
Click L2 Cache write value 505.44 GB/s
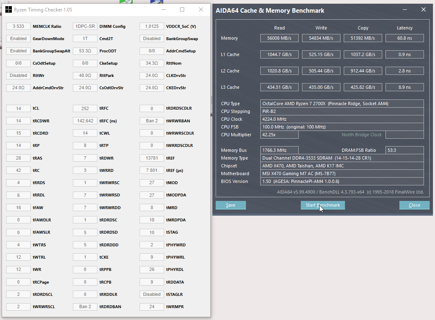(321, 71)
